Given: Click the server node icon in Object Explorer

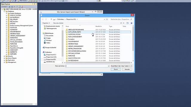Looking at the screenshot, I should [x=4, y=9].
